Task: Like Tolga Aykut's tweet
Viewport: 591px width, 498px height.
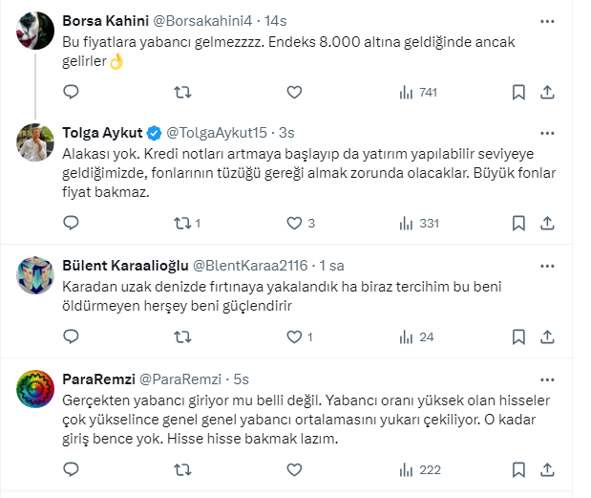Action: [295, 224]
